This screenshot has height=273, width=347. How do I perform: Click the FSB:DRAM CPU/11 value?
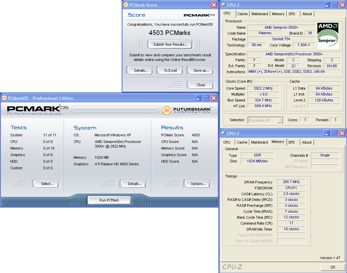291,188
